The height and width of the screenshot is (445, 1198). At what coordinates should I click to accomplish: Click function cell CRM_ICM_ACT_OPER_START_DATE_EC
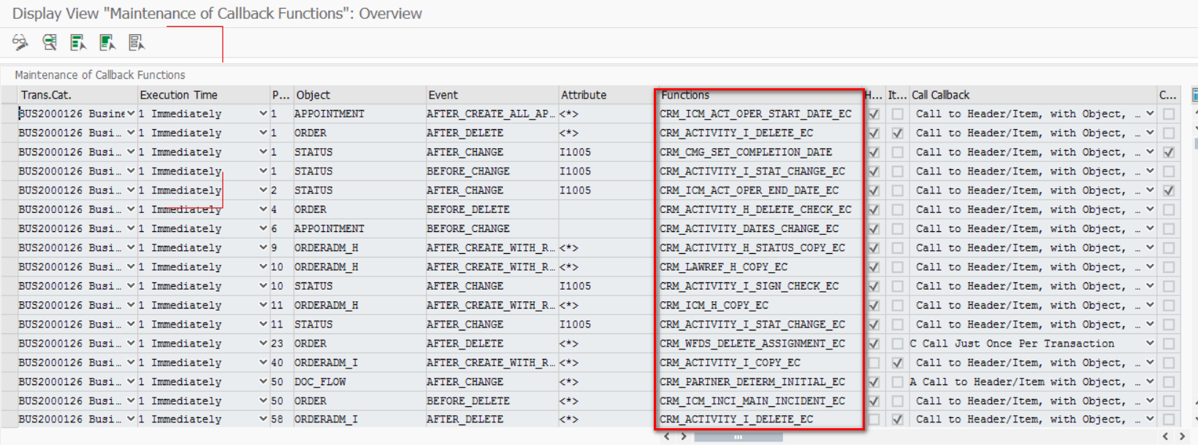click(x=760, y=114)
